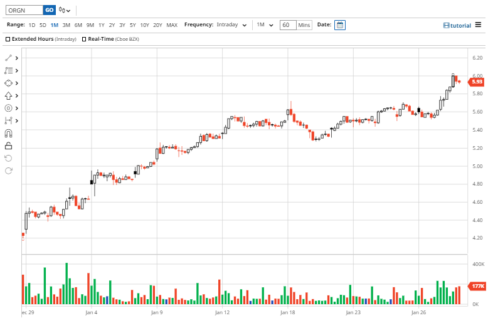Select the polygon shape drawing tool

coord(8,83)
